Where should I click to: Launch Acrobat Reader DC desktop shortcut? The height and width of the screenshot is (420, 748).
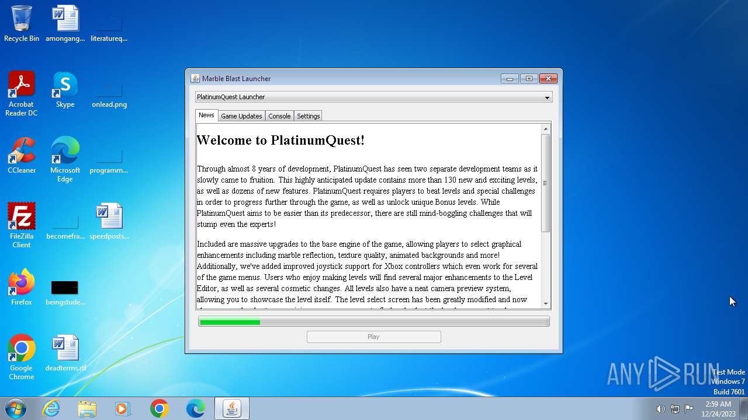[22, 93]
